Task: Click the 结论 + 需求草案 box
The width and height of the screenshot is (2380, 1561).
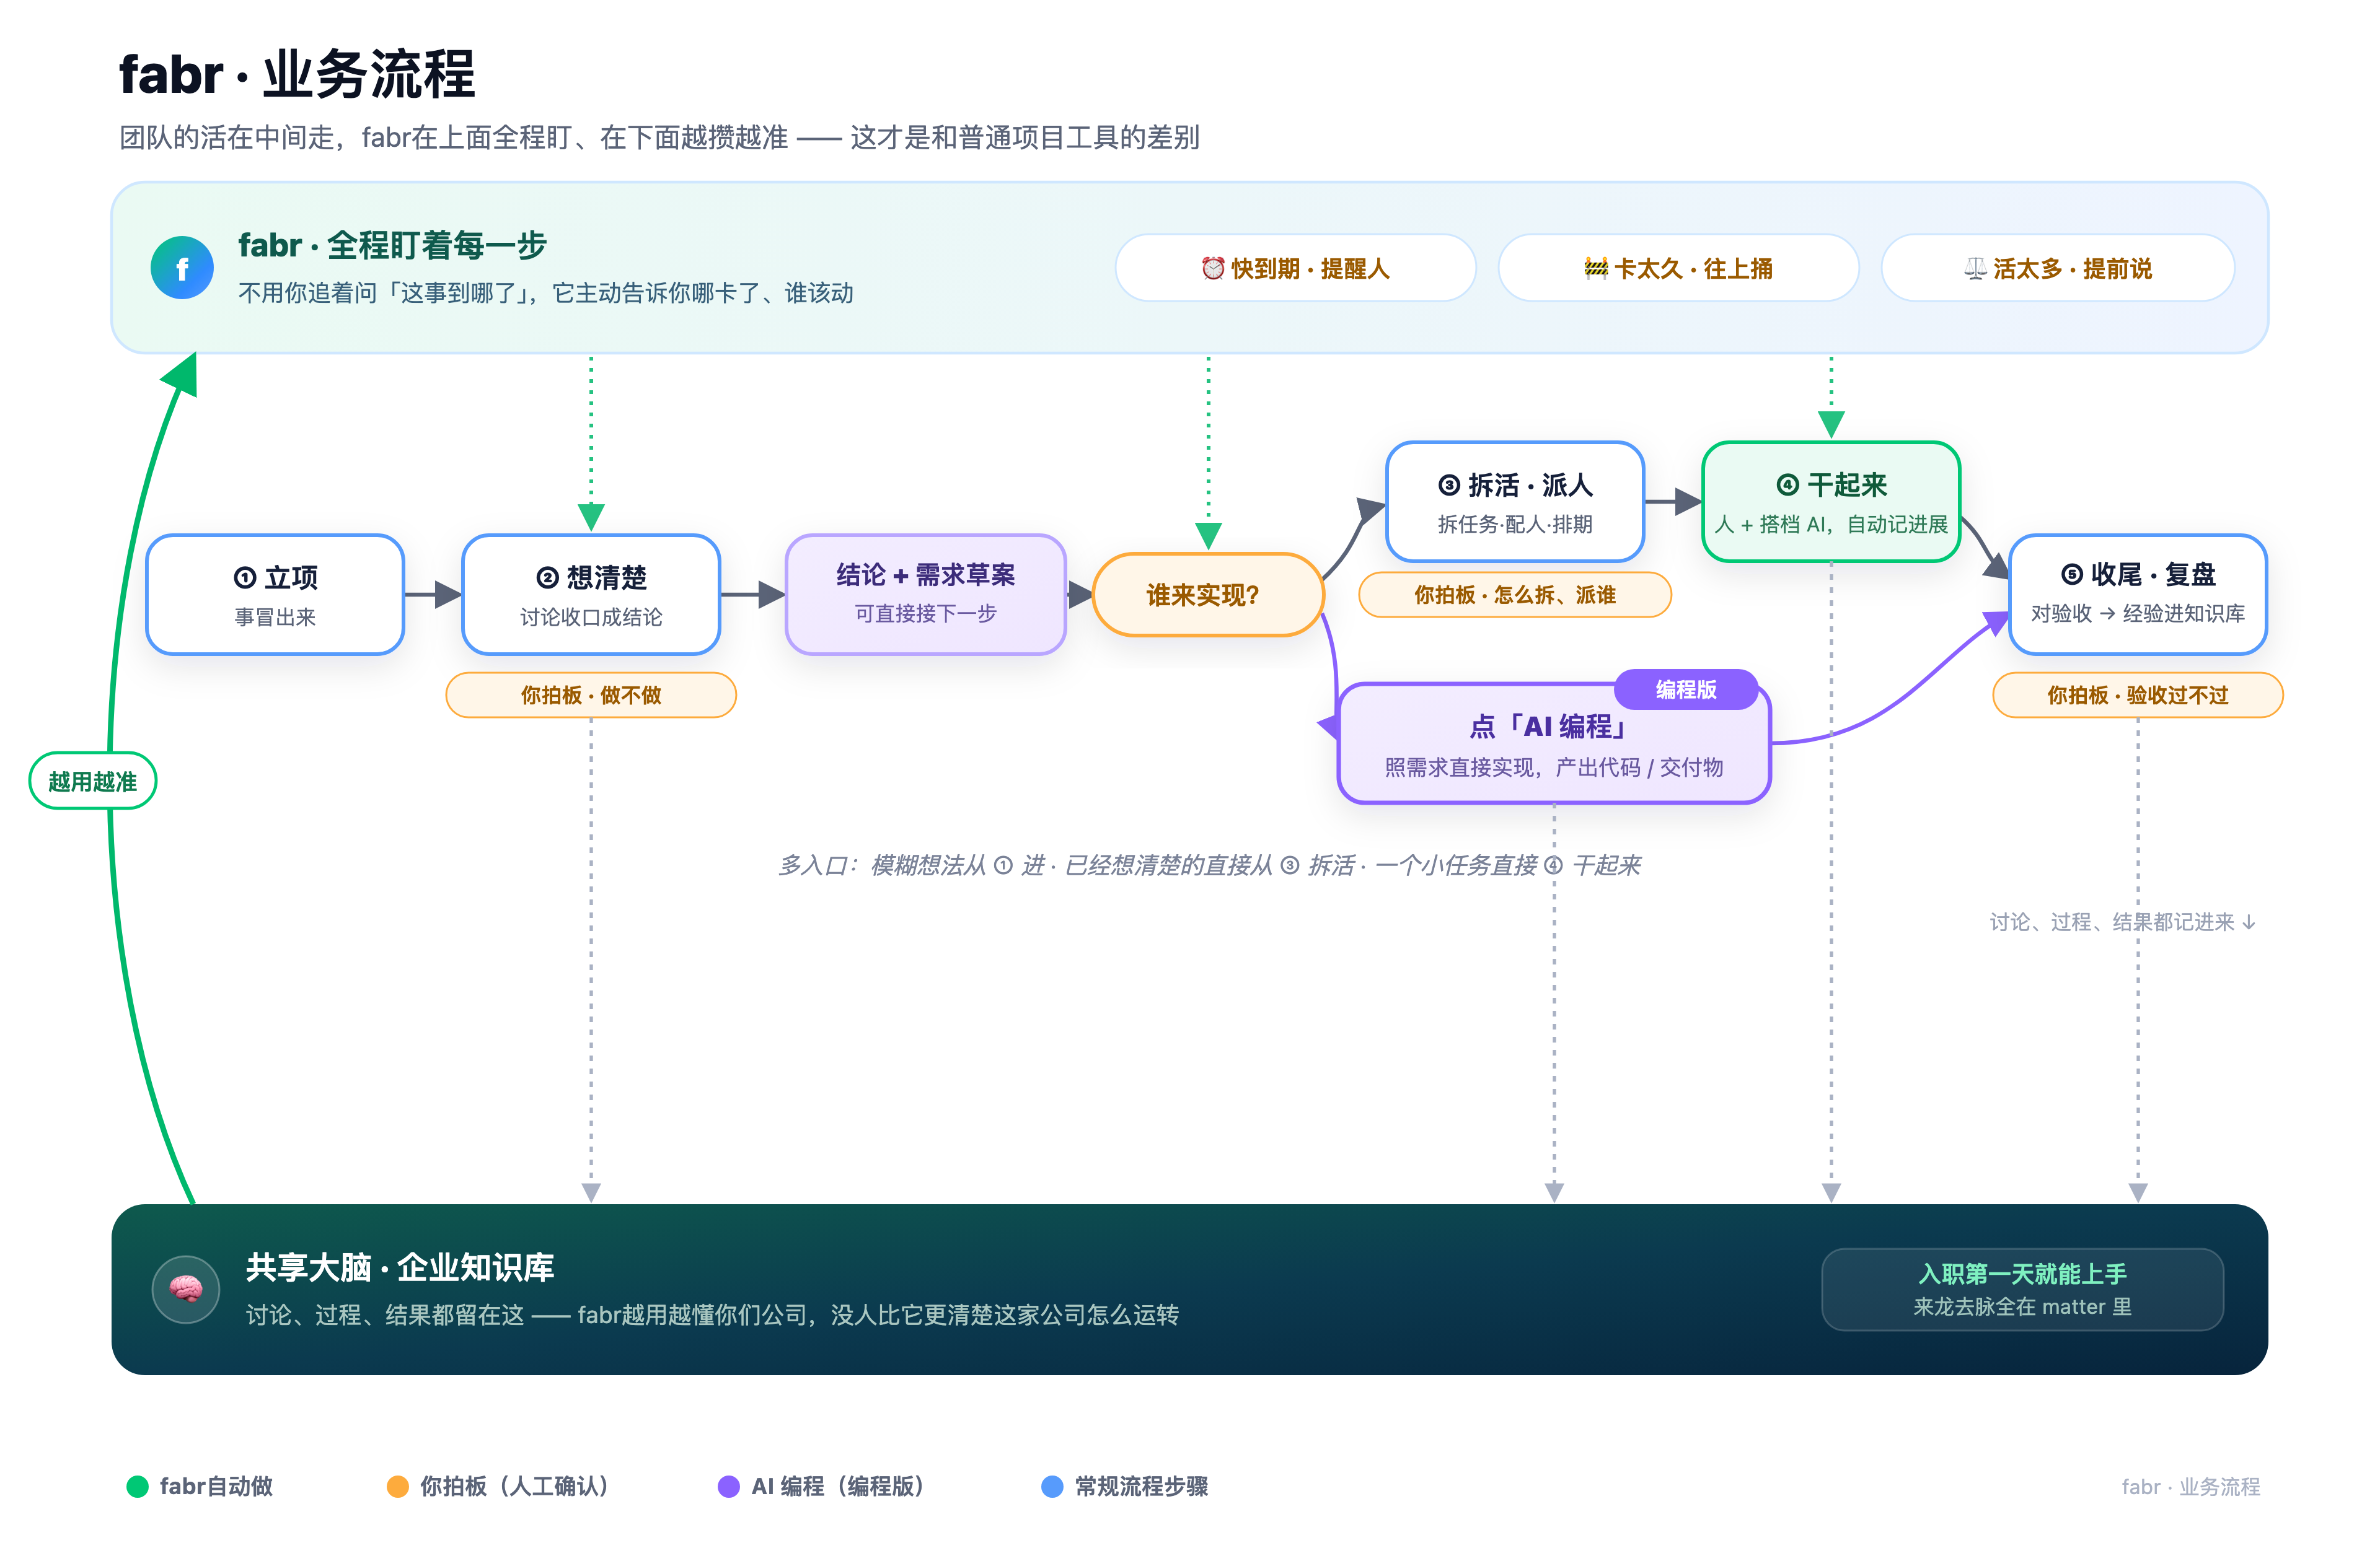Action: click(926, 595)
